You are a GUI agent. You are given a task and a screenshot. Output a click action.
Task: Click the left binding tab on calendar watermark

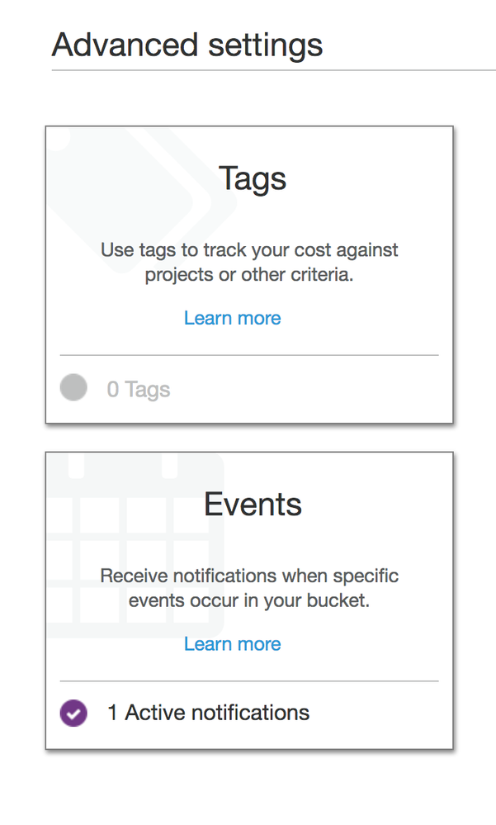[x=77, y=466]
